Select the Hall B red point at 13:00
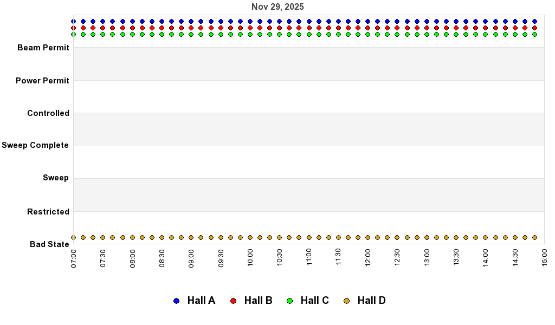The height and width of the screenshot is (325, 555). click(427, 28)
